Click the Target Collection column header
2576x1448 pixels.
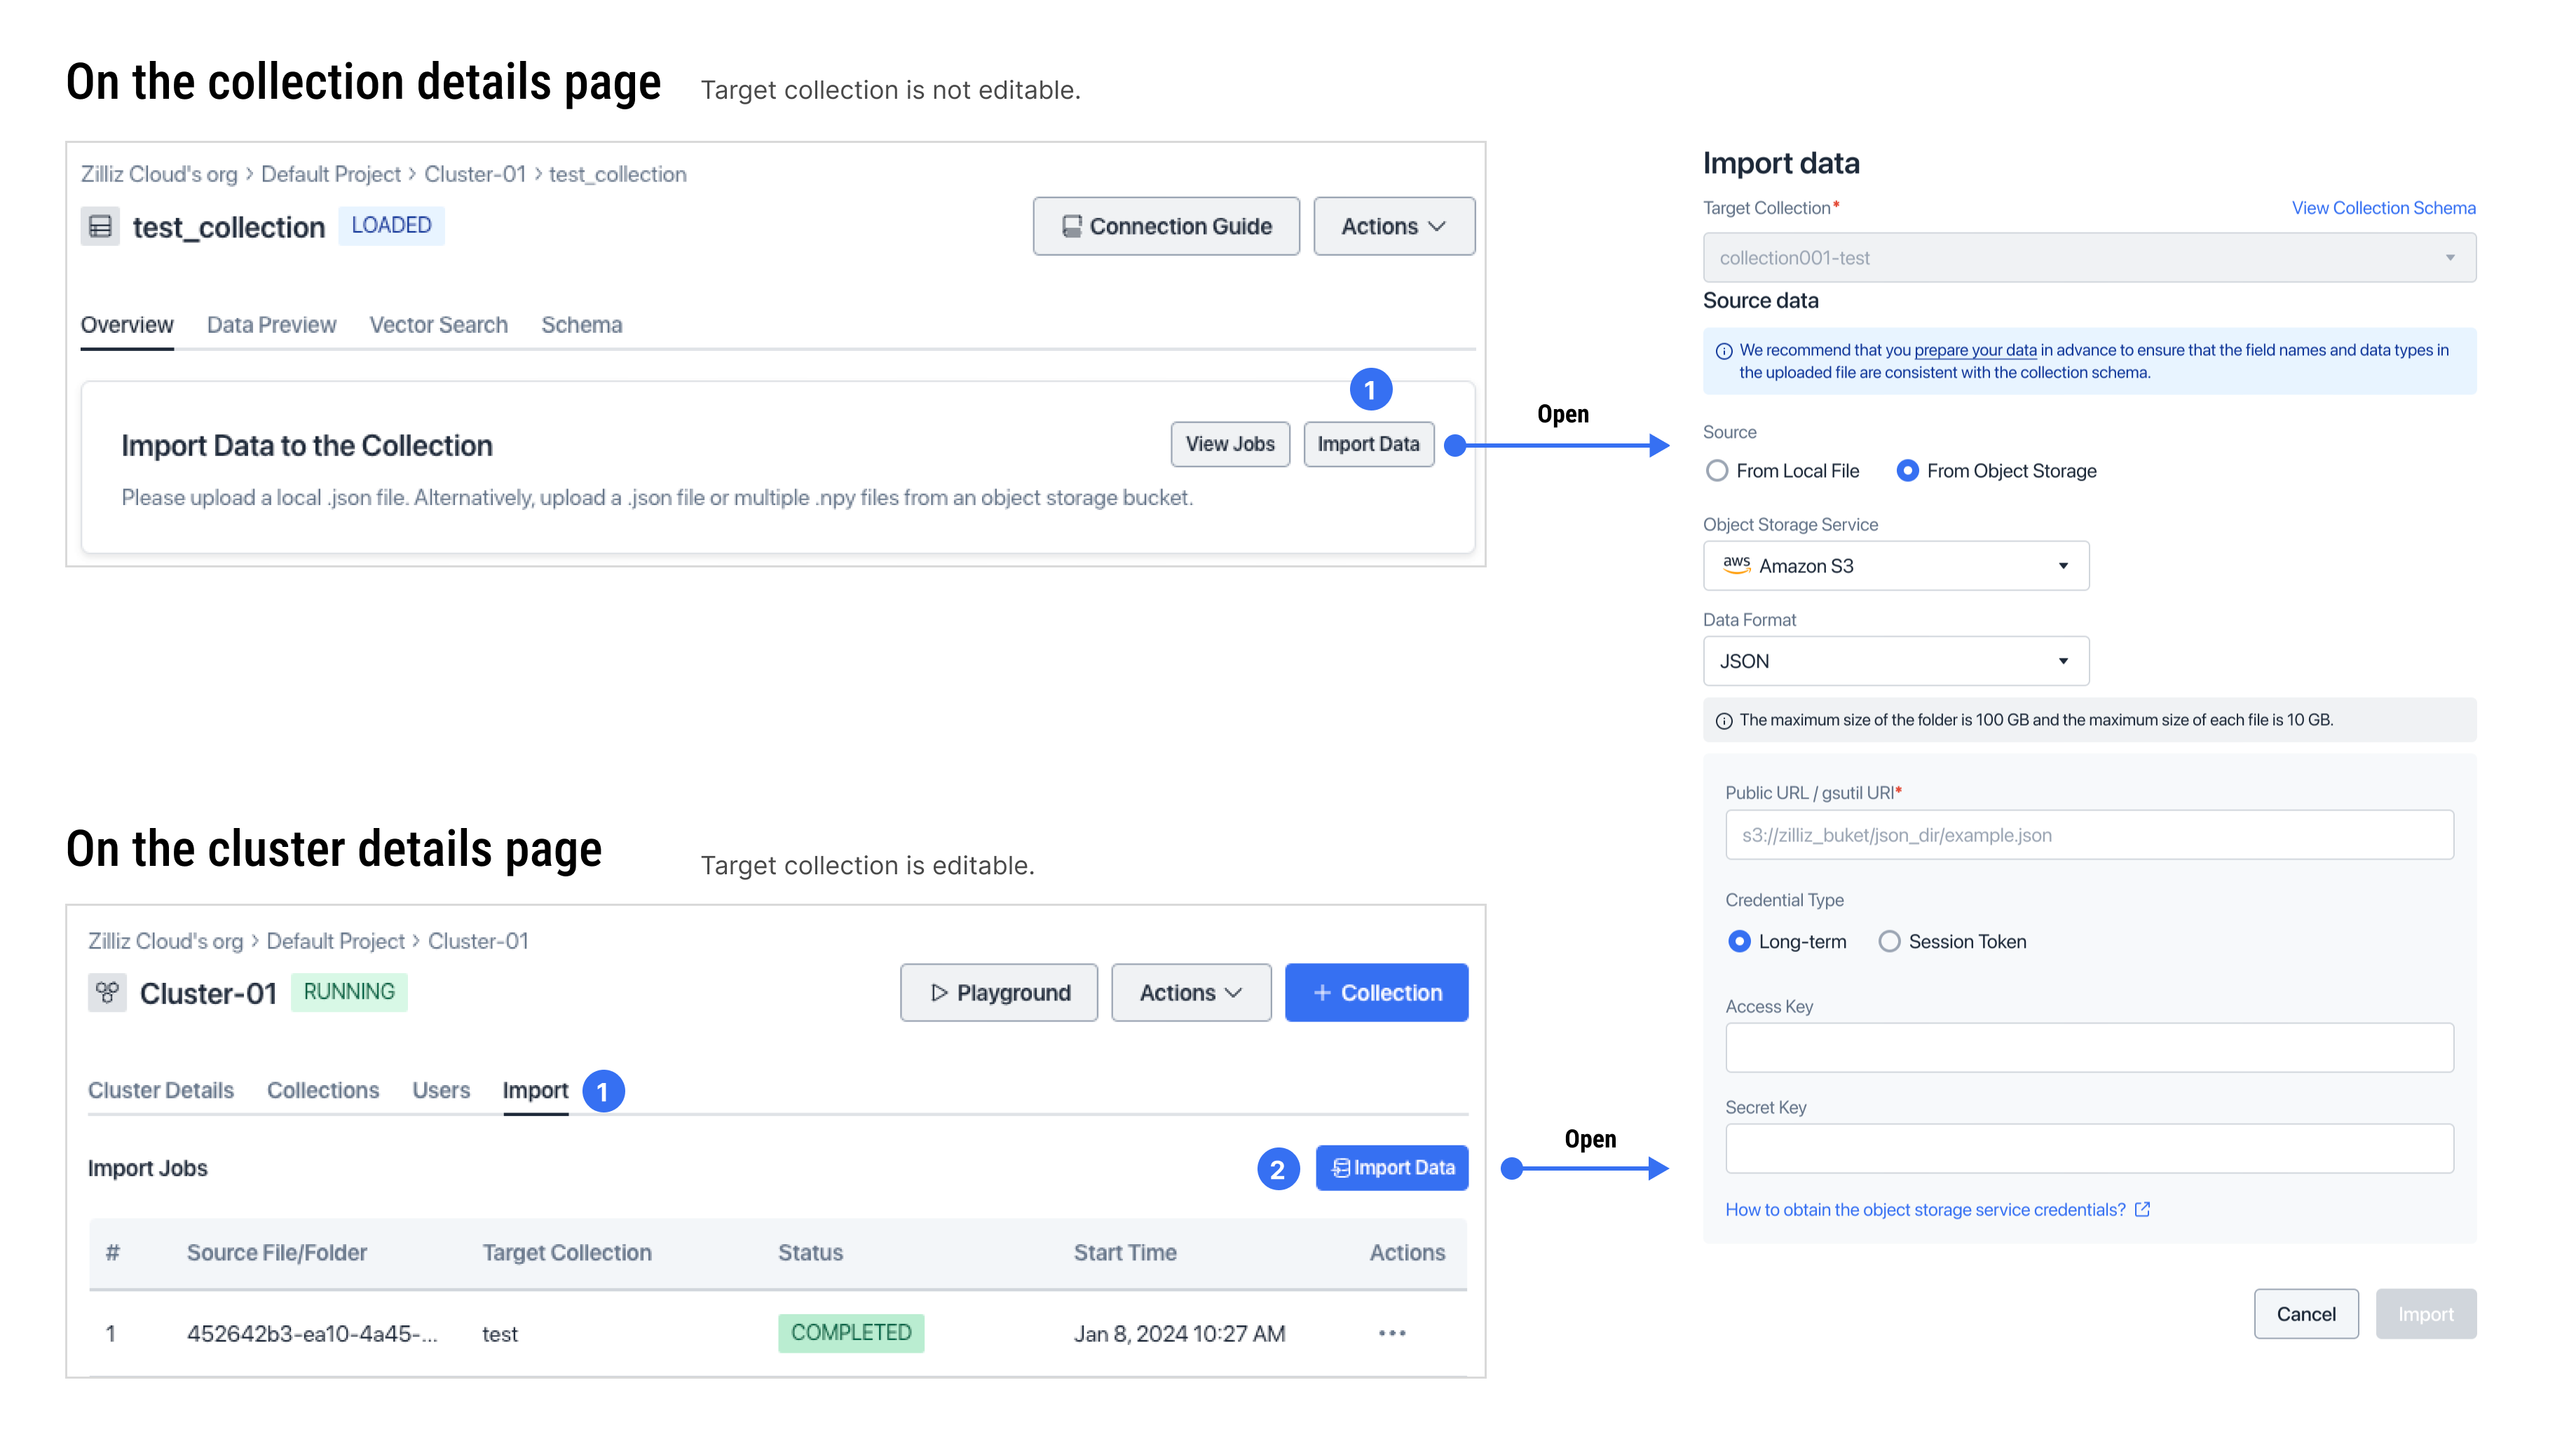(566, 1252)
